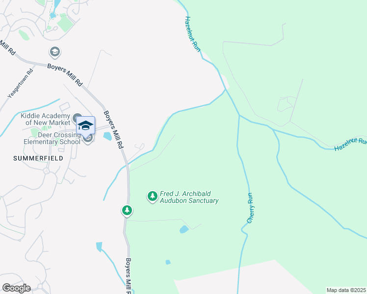Click the Cherry Run stream label

tap(250, 208)
